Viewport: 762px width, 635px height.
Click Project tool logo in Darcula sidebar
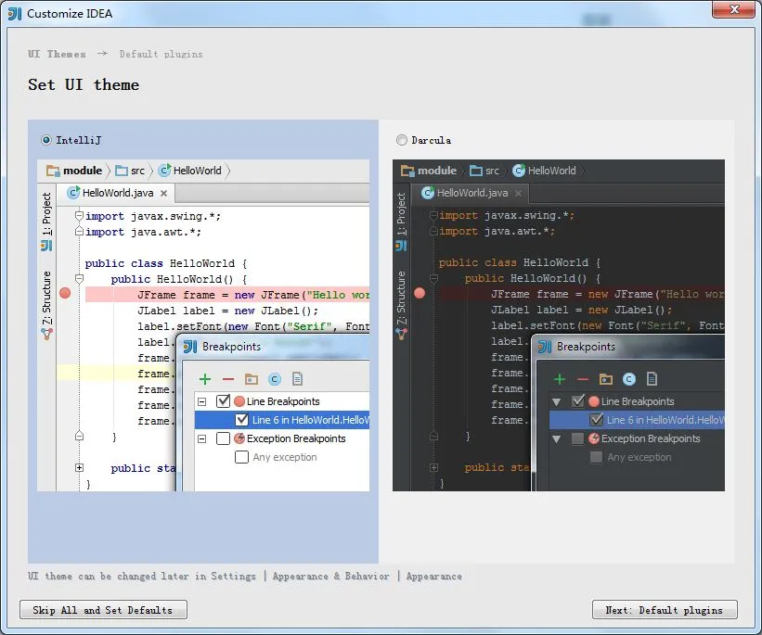tap(401, 246)
